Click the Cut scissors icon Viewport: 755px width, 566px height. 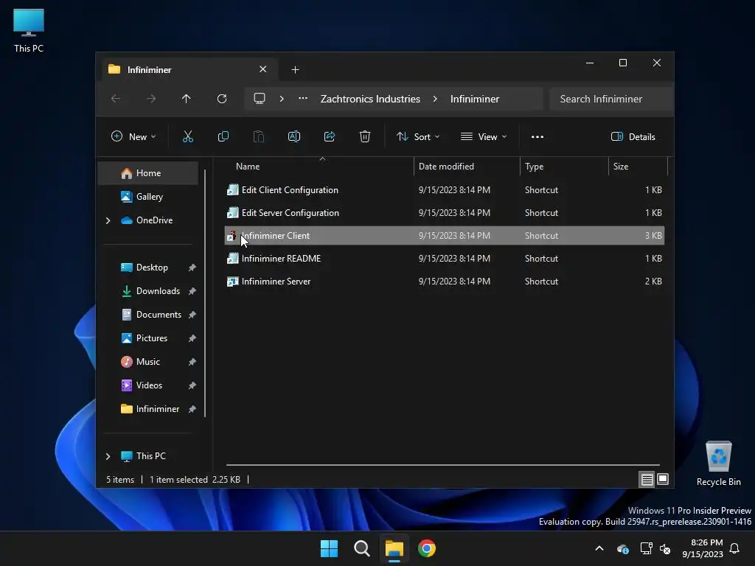(188, 136)
